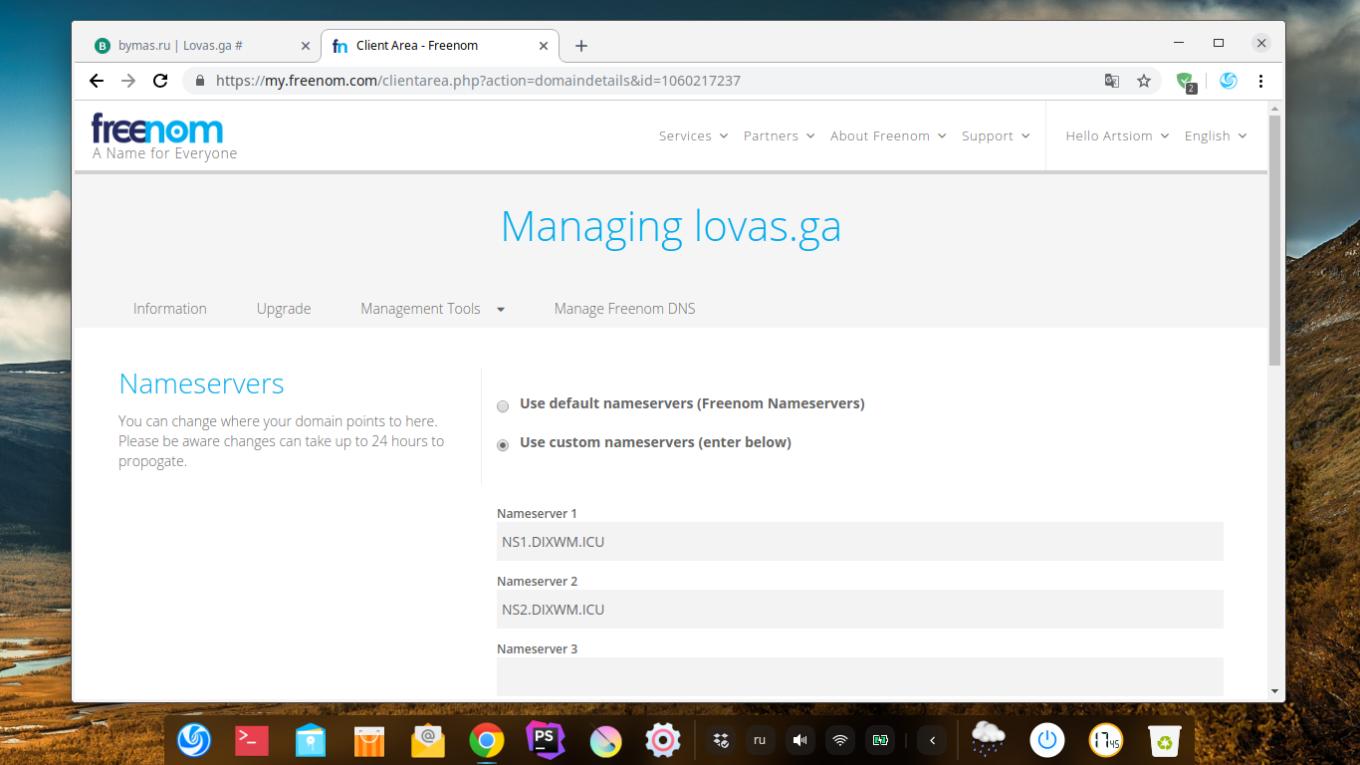The width and height of the screenshot is (1360, 765).
Task: Click the translate page icon in address bar
Action: pos(1112,81)
